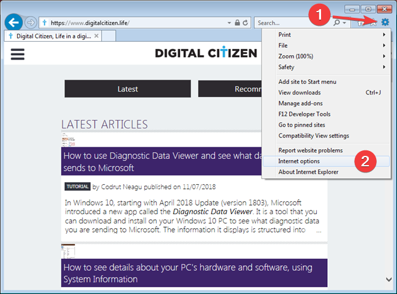
Task: Click the blue Back arrow button
Action: [x=13, y=23]
